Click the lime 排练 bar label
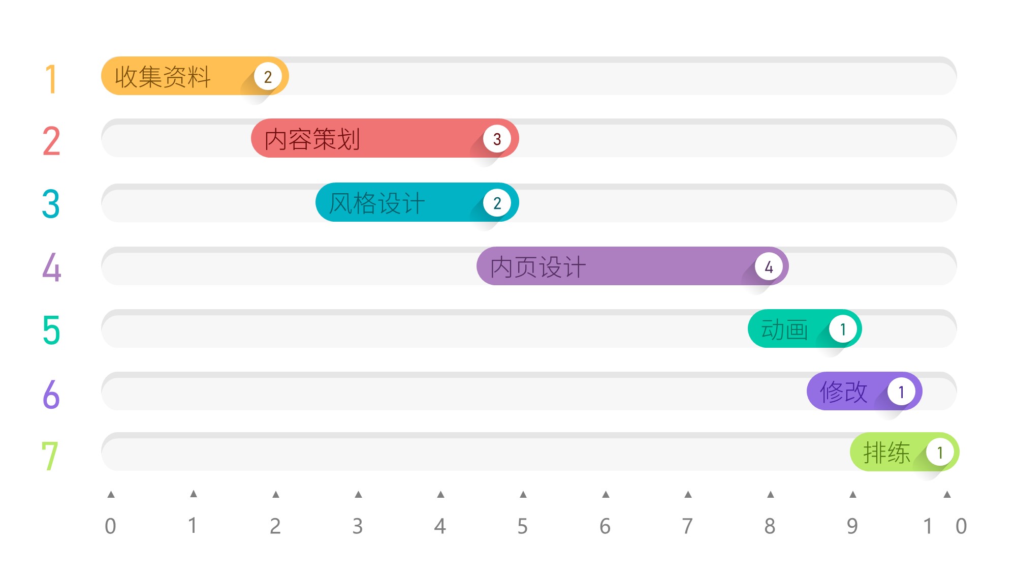This screenshot has width=1016, height=572. tap(886, 453)
